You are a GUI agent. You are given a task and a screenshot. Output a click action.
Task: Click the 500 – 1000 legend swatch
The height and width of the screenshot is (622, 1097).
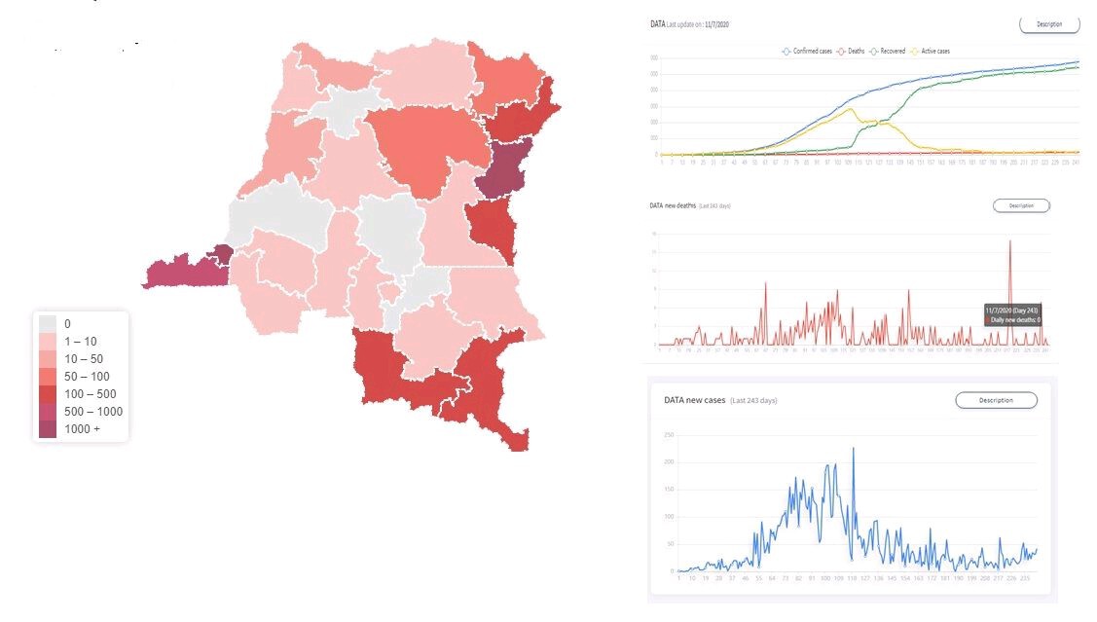tap(47, 411)
